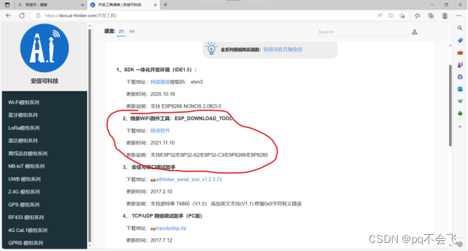Click the 2021.11.10 update date text
The width and height of the screenshot is (468, 251).
(163, 143)
